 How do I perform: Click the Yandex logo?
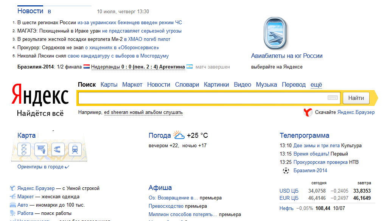tap(40, 95)
